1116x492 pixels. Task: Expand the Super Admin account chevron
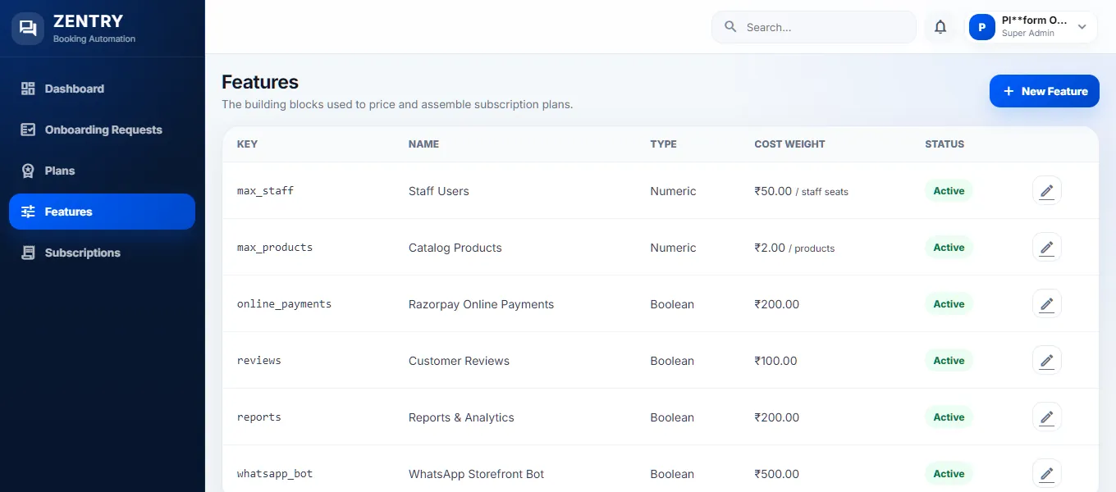coord(1082,27)
